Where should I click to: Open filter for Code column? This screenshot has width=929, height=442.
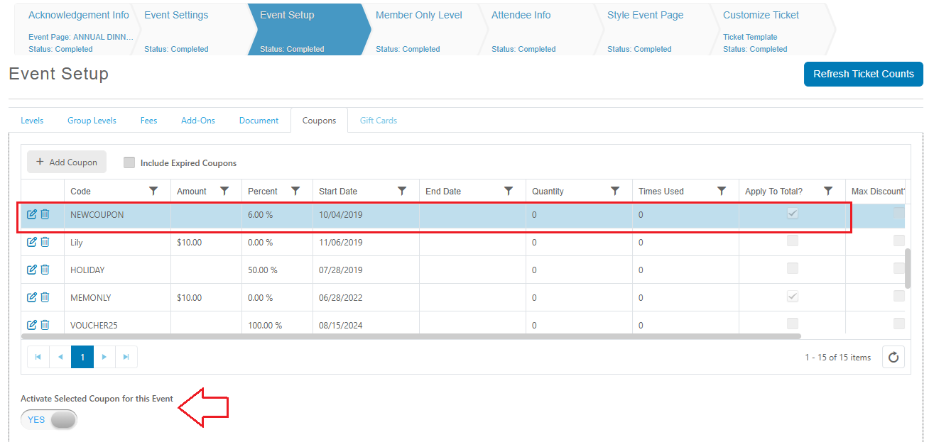(x=153, y=191)
